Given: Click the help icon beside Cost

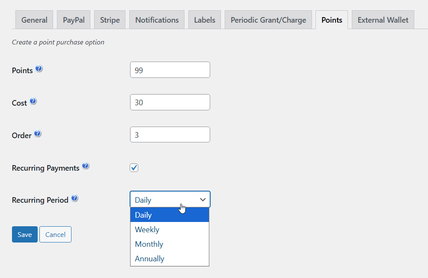Looking at the screenshot, I should coord(33,101).
